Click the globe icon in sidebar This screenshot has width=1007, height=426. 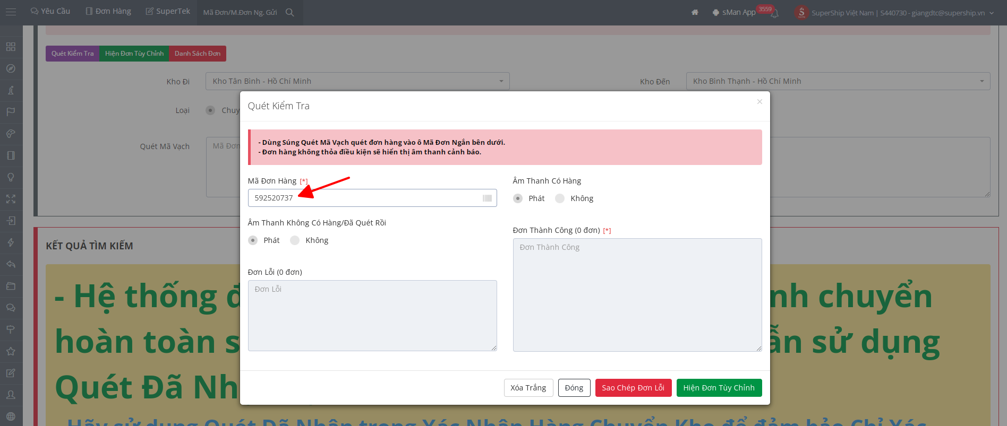coord(11,416)
